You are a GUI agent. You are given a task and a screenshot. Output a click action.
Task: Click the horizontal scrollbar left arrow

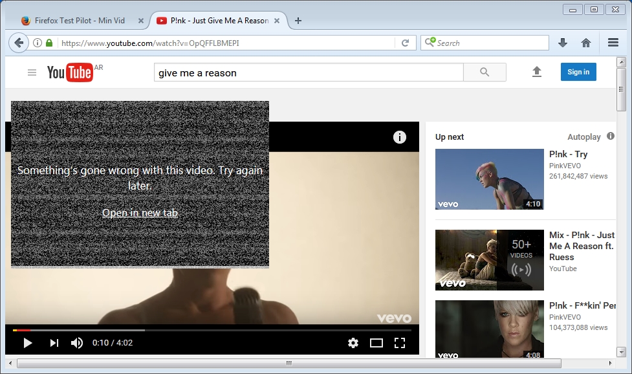click(10, 363)
